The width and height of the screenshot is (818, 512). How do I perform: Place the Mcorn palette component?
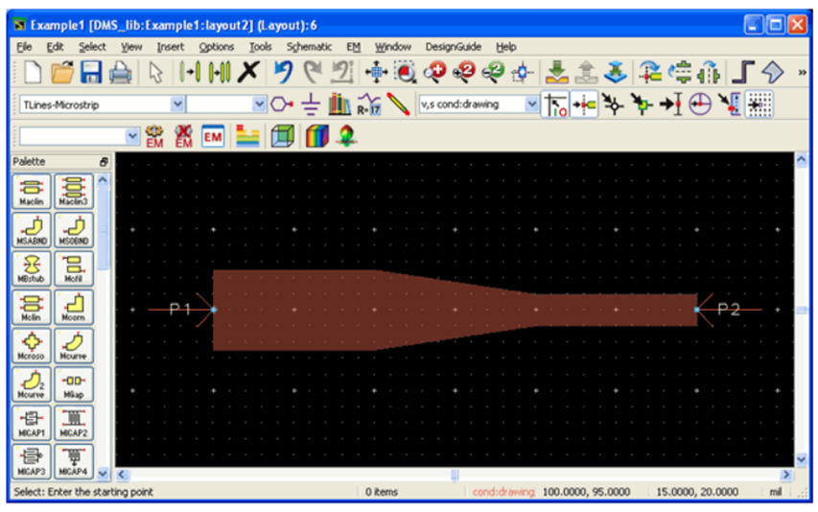74,307
